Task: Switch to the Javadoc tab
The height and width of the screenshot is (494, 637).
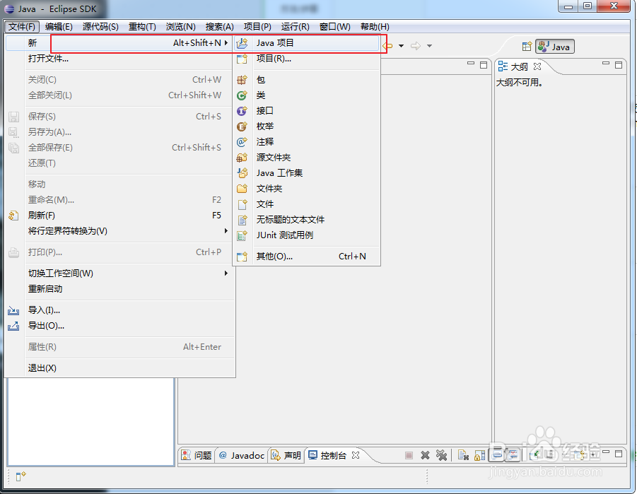Action: point(242,455)
